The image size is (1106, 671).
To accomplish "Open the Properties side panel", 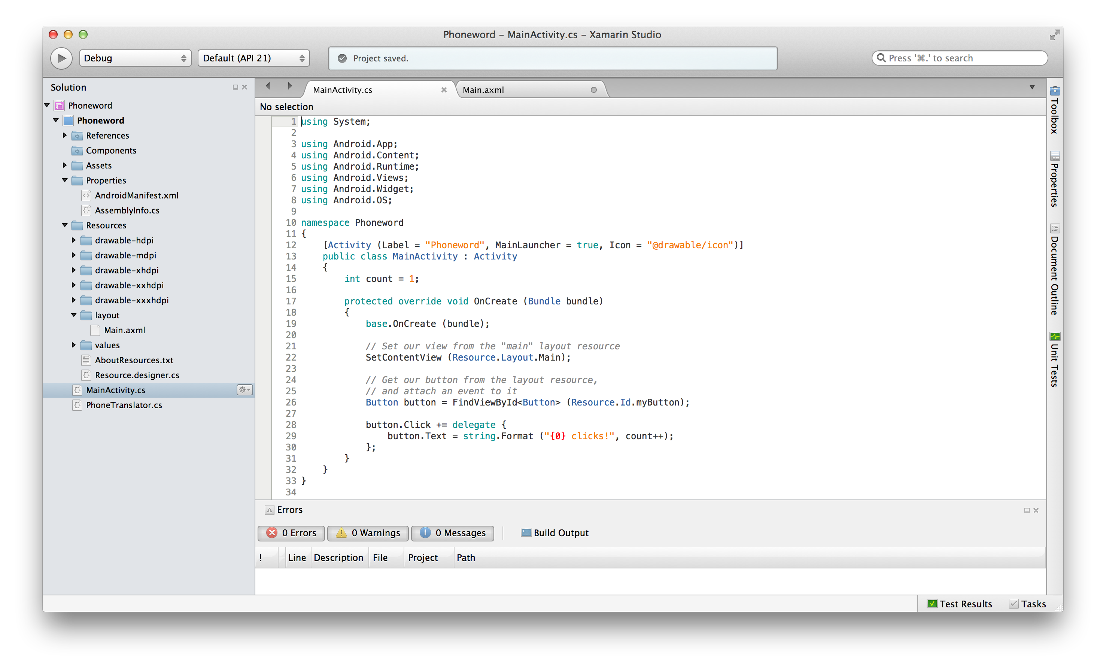I will [1054, 179].
